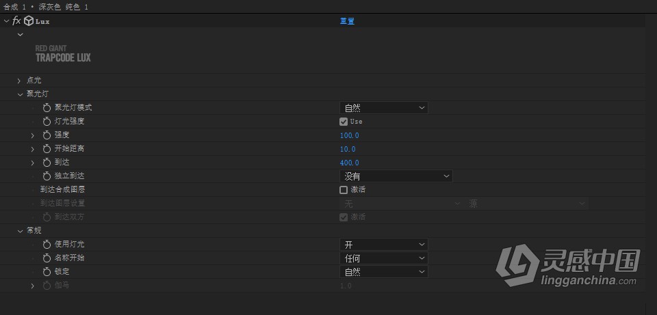Toggle the stopwatch beside 到达
Screen dimensions: 657x315
[47, 163]
